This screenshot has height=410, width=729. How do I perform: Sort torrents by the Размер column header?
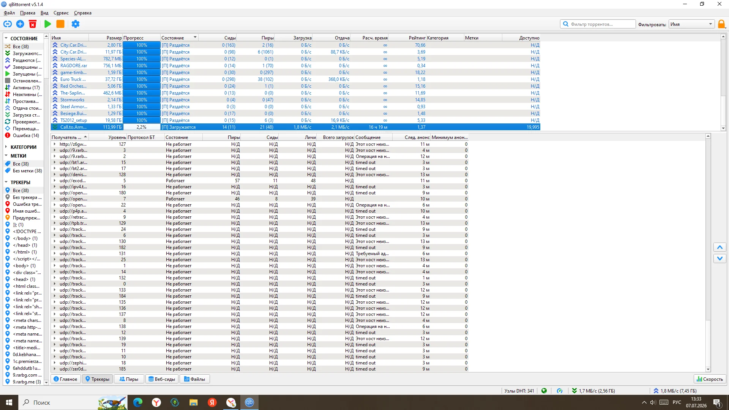click(106, 38)
